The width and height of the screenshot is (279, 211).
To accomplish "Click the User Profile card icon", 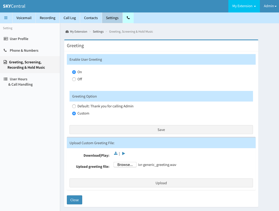I will (6, 39).
